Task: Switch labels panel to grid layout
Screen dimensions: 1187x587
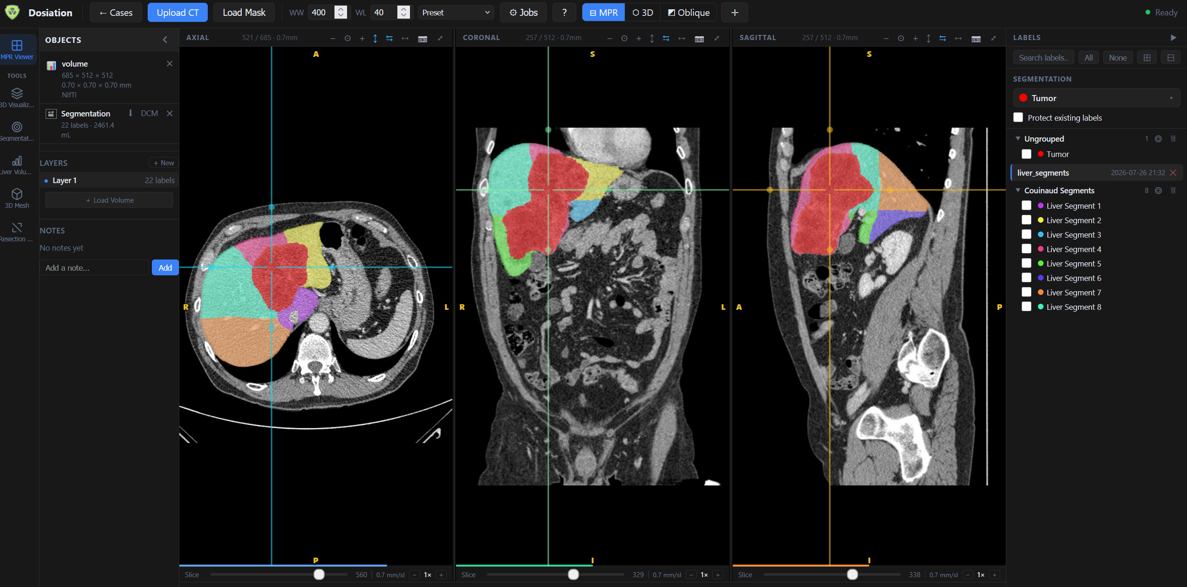Action: (1147, 58)
